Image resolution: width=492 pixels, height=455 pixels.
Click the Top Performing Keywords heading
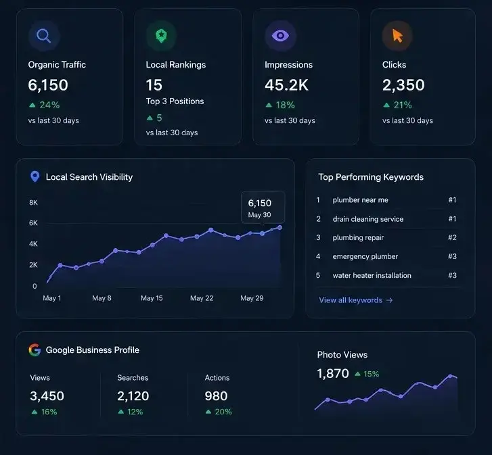[x=371, y=177]
